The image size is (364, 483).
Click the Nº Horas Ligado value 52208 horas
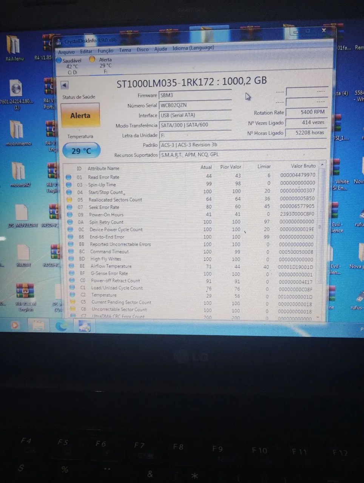pos(306,132)
